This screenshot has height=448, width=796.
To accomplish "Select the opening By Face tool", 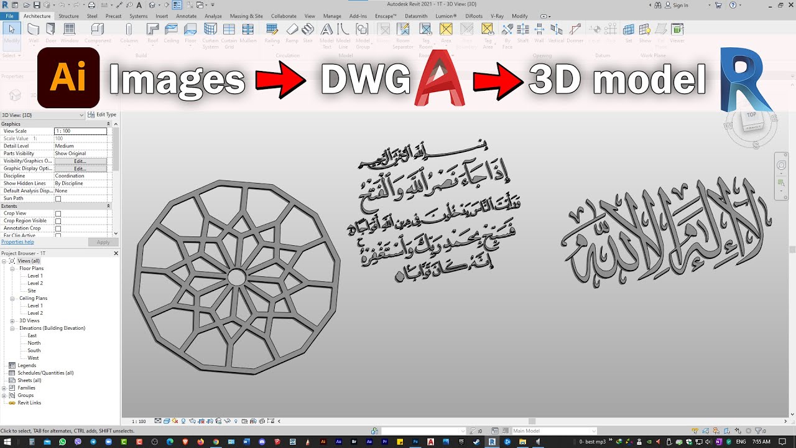I will click(x=507, y=35).
